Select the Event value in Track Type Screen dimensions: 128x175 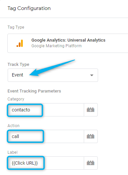click(18, 75)
